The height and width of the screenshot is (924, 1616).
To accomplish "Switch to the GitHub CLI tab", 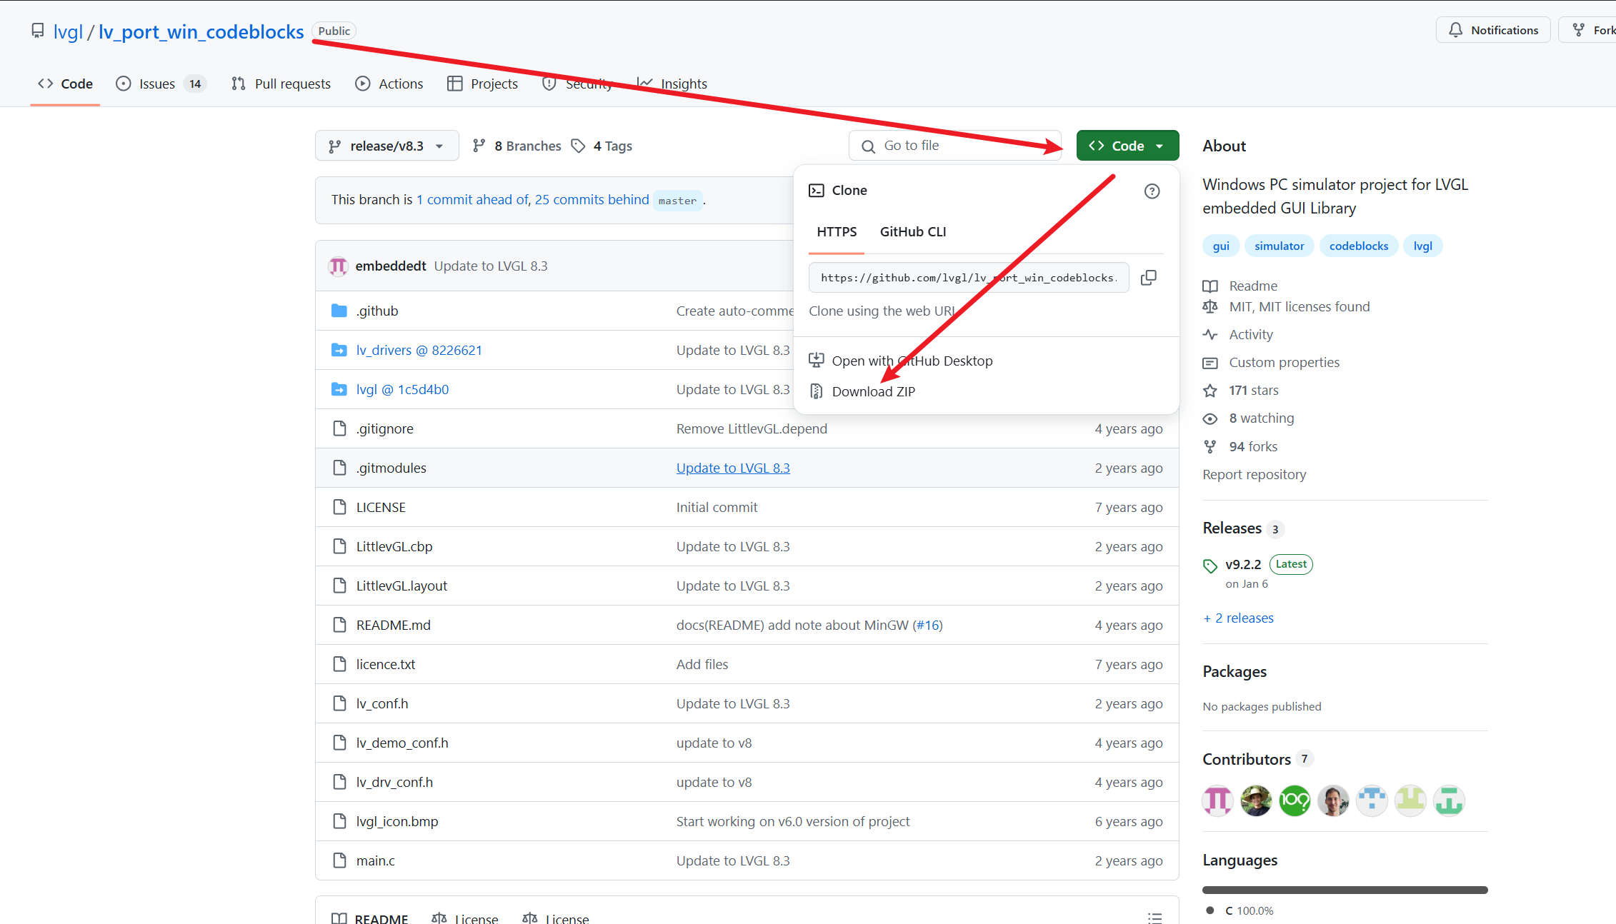I will click(x=912, y=231).
